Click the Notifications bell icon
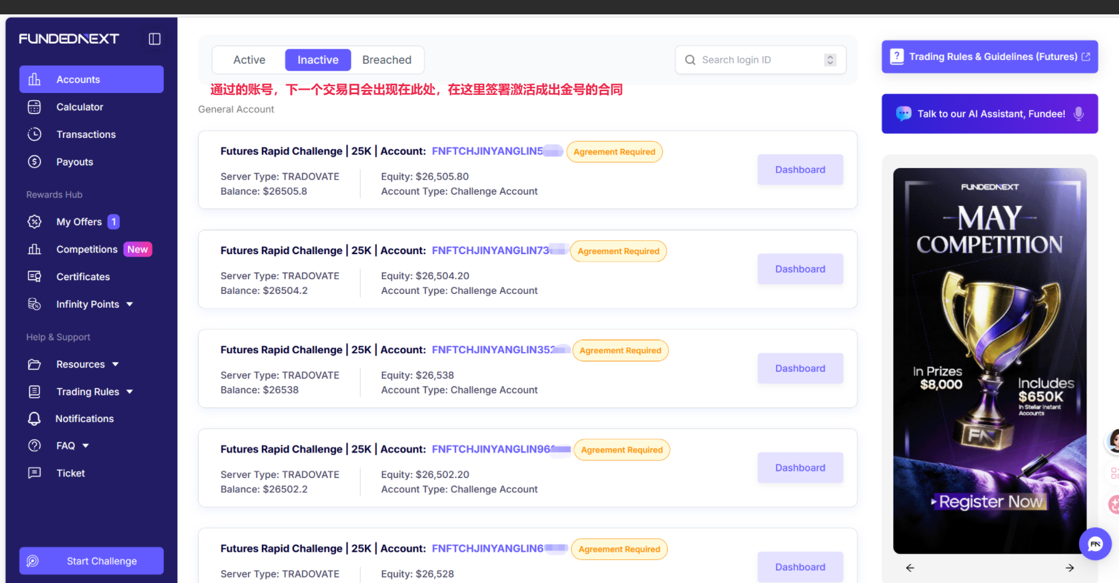This screenshot has width=1119, height=583. tap(34, 418)
